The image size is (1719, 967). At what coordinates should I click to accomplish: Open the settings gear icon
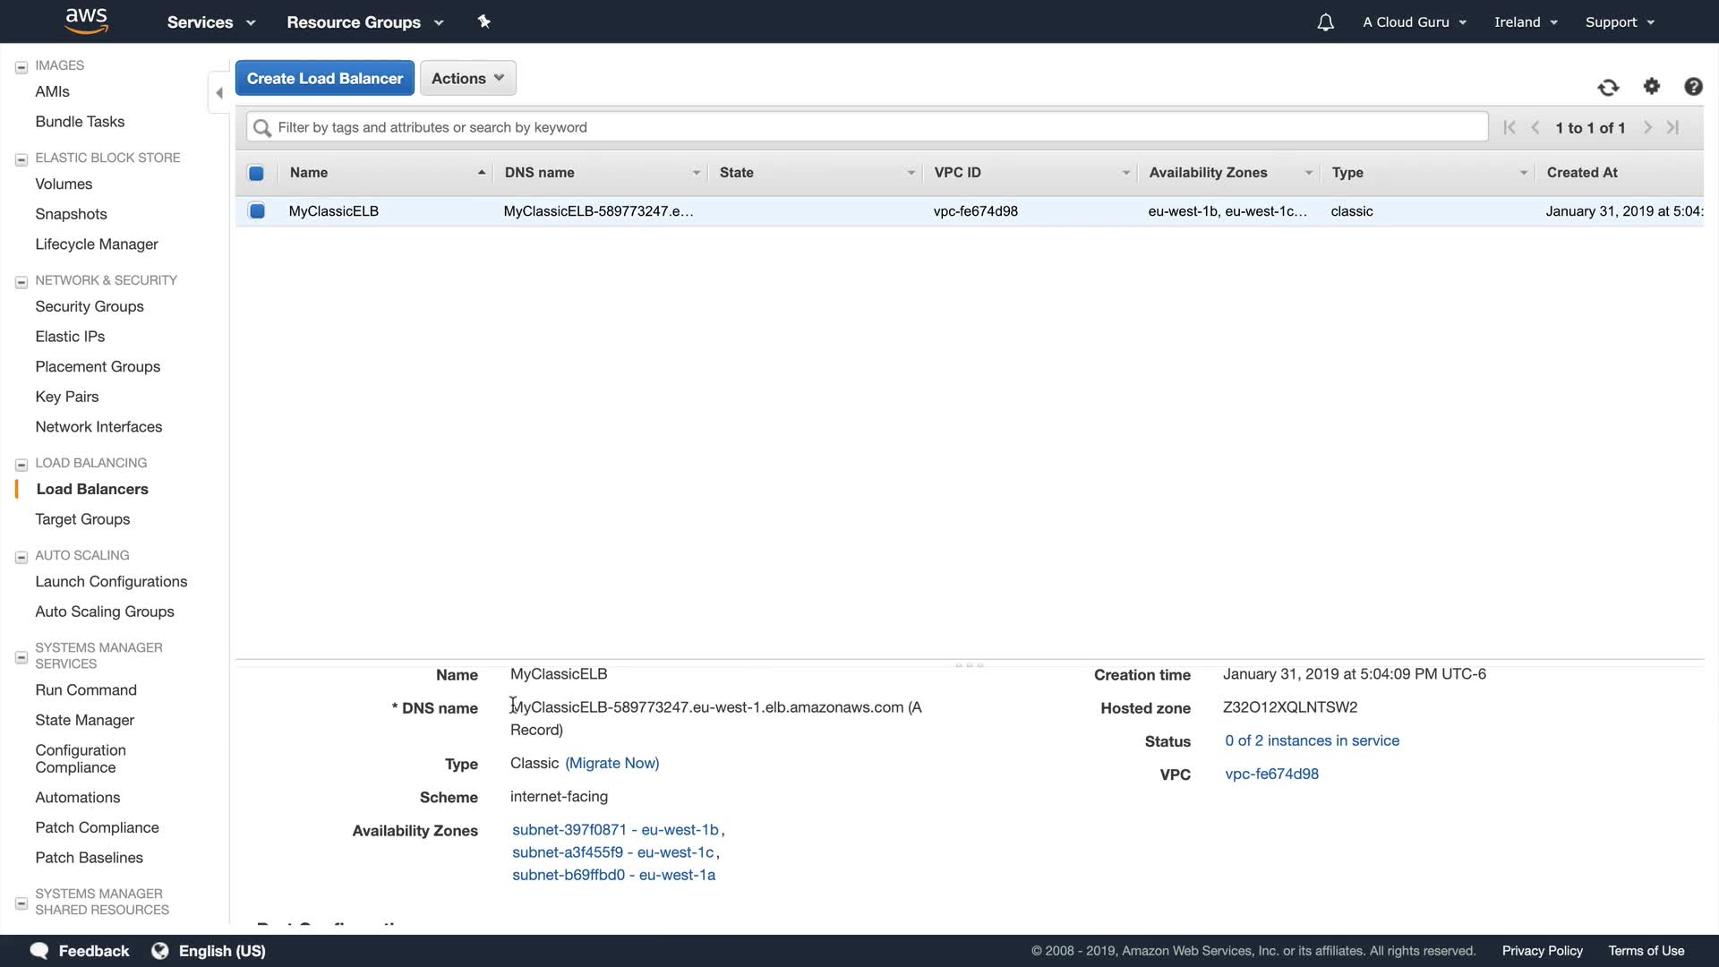tap(1651, 86)
